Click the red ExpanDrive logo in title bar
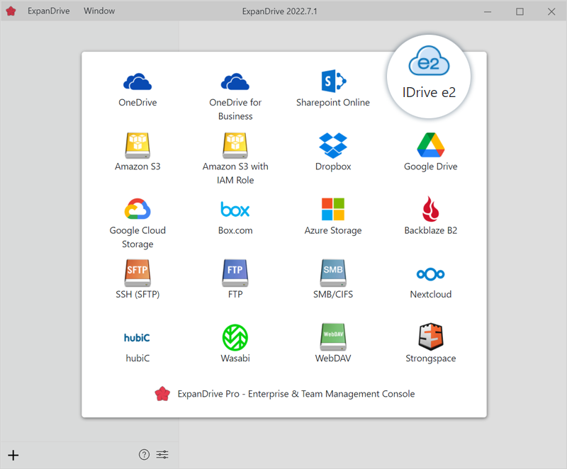The height and width of the screenshot is (469, 567). (x=11, y=11)
